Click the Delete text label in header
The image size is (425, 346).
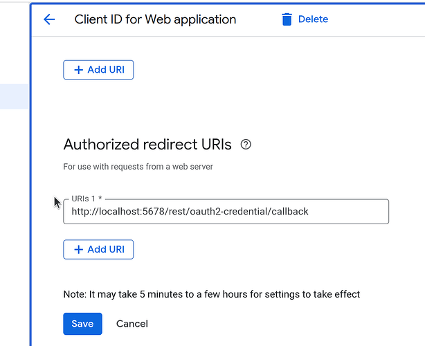(313, 19)
